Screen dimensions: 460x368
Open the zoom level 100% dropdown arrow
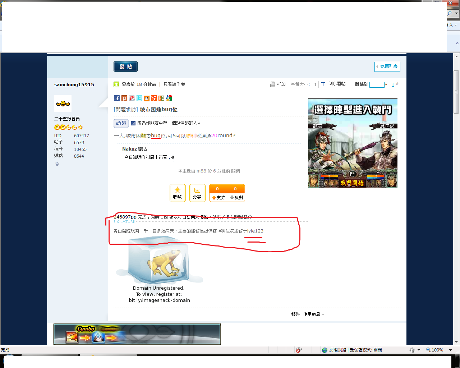450,350
